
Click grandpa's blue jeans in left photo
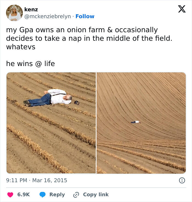40,101
